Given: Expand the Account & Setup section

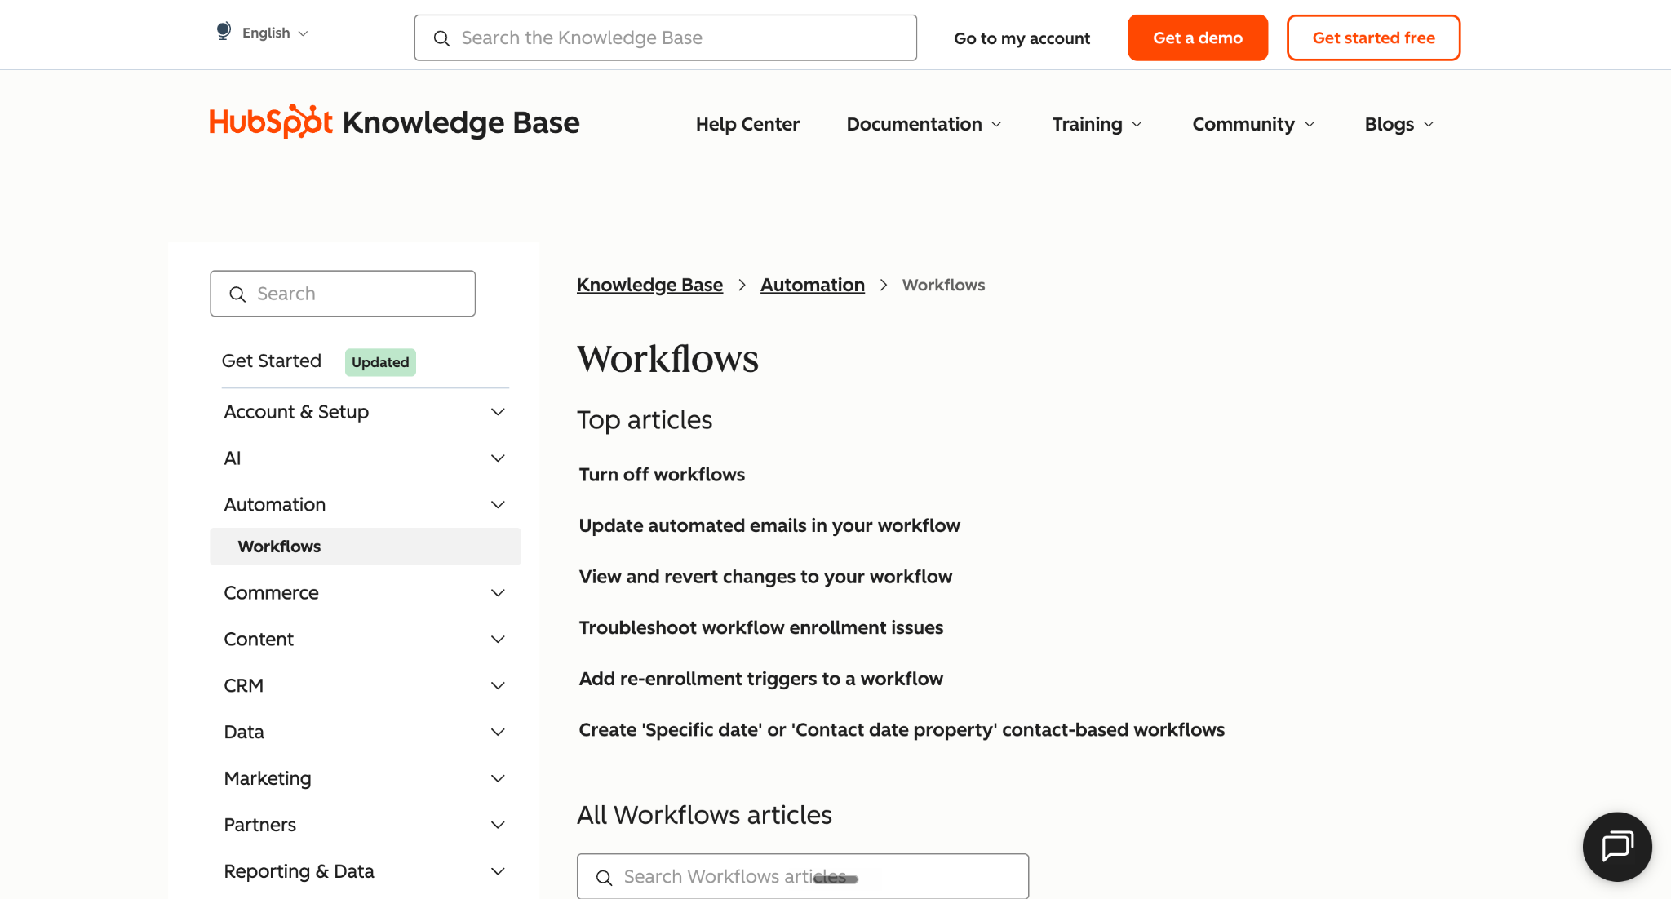Looking at the screenshot, I should click(x=365, y=412).
